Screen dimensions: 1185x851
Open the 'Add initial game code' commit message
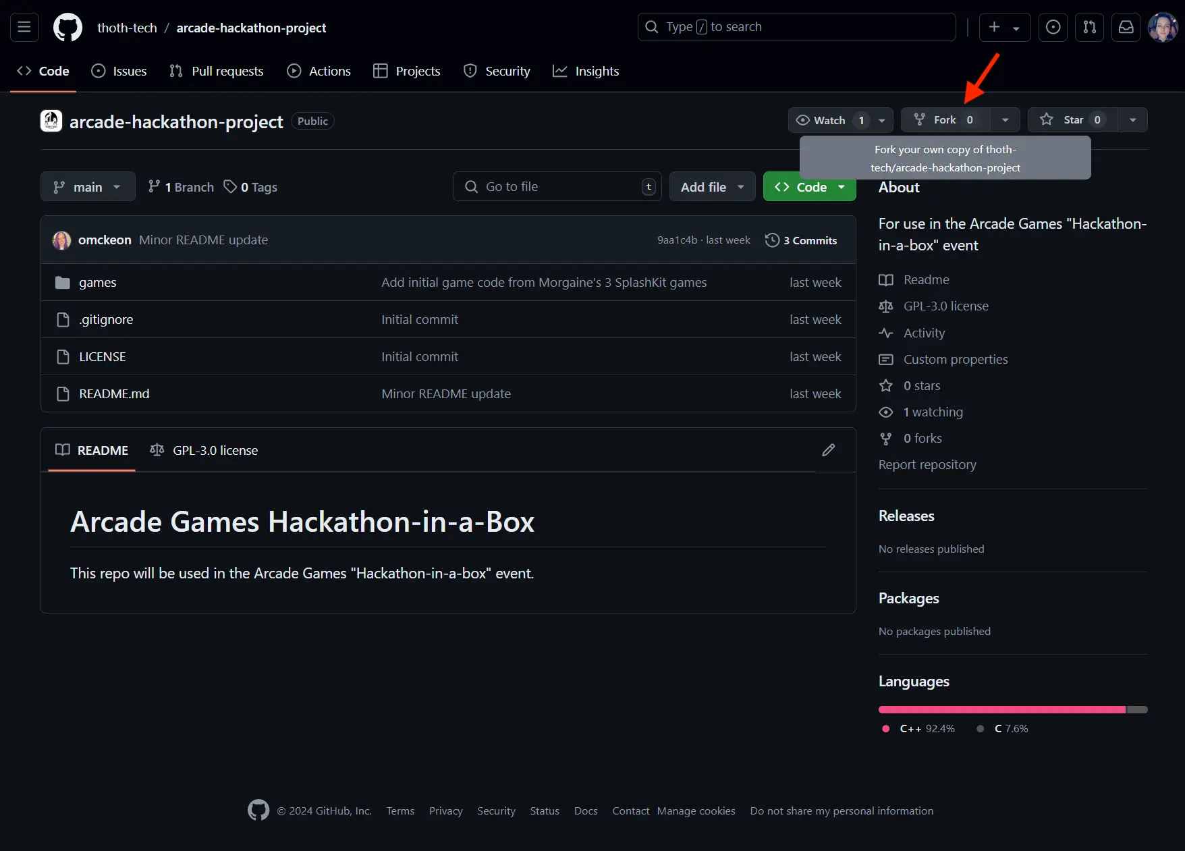(544, 282)
